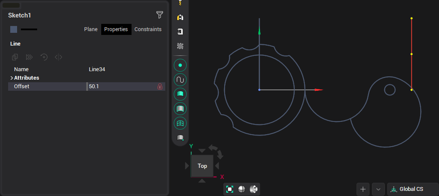This screenshot has width=439, height=196.
Task: Click the point filter circle icon
Action: 180,65
